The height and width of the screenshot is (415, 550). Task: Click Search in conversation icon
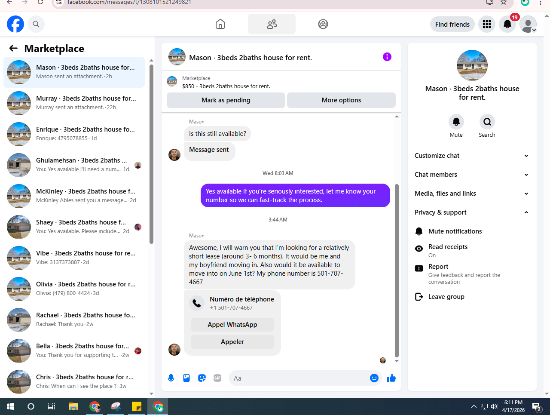[487, 122]
